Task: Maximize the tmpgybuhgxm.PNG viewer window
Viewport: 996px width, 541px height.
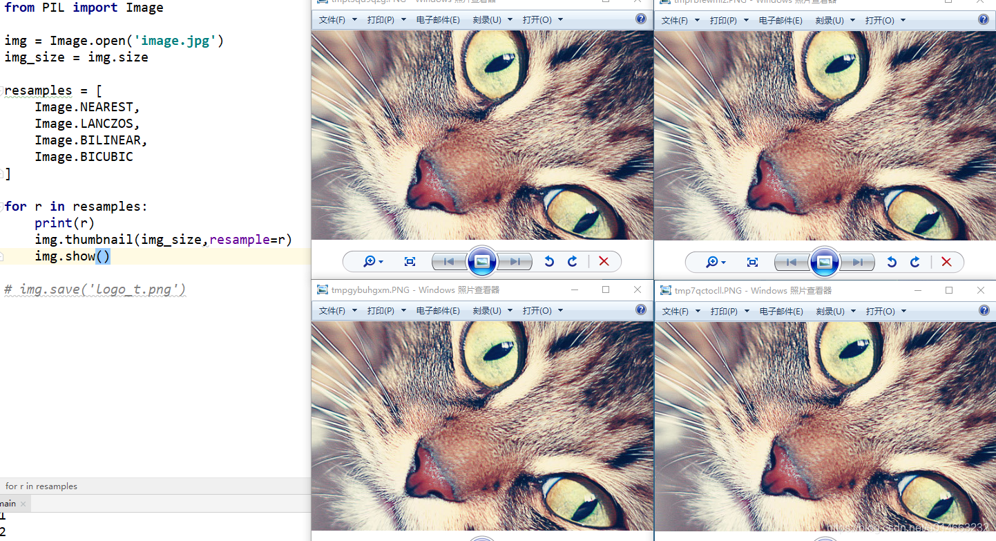Action: pyautogui.click(x=606, y=290)
